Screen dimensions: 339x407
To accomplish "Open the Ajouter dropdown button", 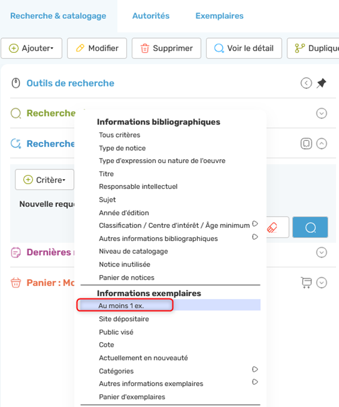I will click(31, 48).
